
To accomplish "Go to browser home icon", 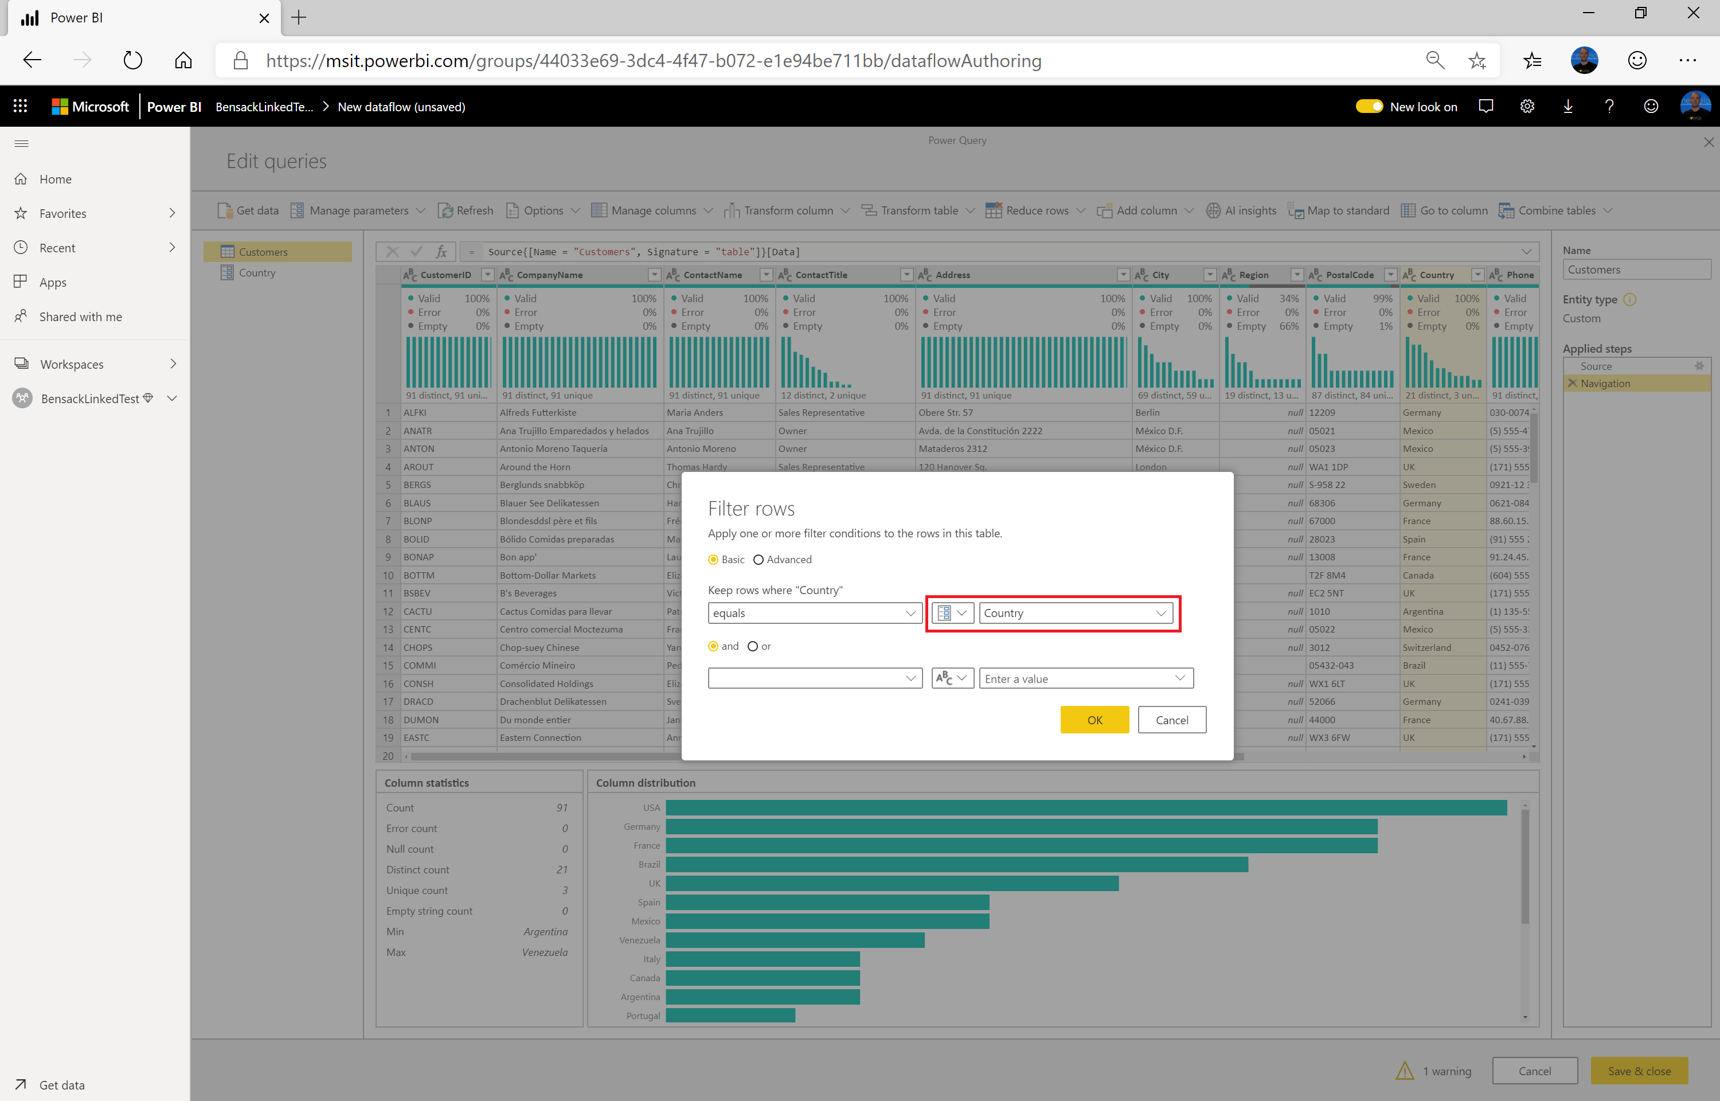I will pyautogui.click(x=183, y=60).
